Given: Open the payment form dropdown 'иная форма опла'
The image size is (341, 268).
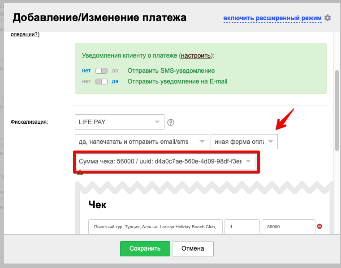Looking at the screenshot, I should (244, 142).
